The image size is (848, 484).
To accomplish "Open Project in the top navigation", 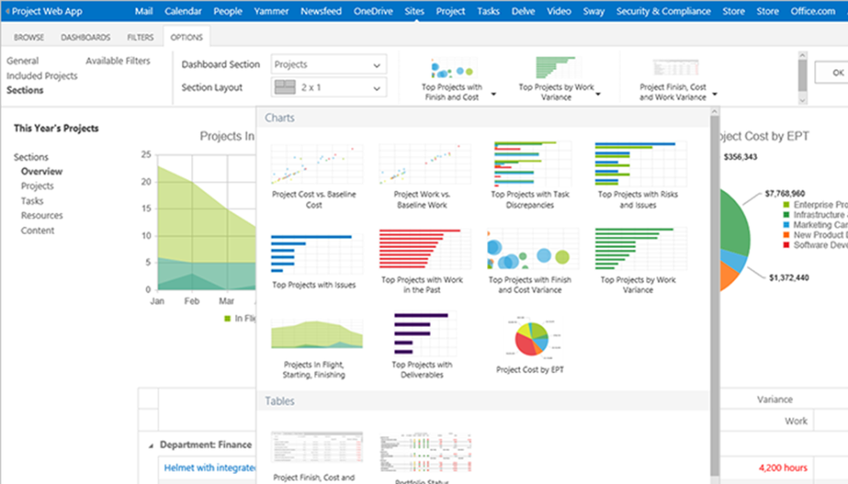I will coord(450,11).
